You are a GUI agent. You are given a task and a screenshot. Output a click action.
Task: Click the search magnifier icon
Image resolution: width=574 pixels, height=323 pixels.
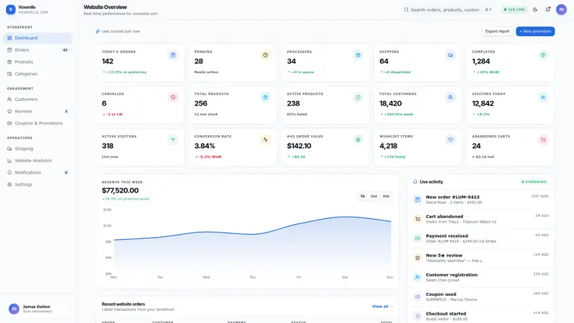[406, 10]
